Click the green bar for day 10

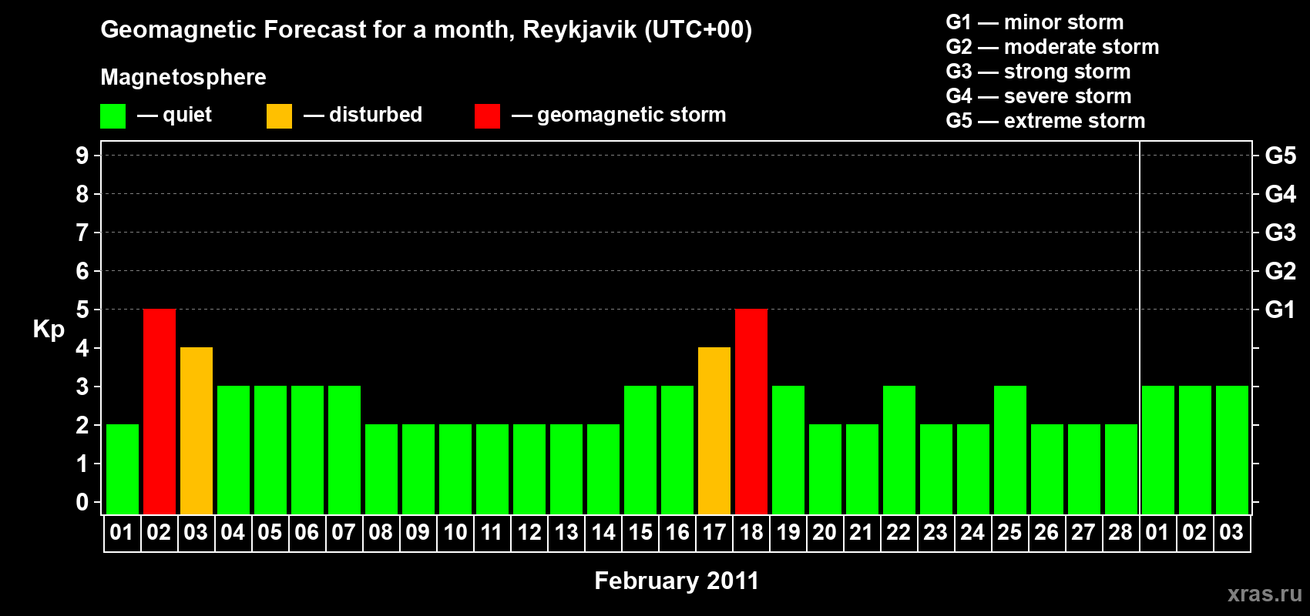click(455, 469)
